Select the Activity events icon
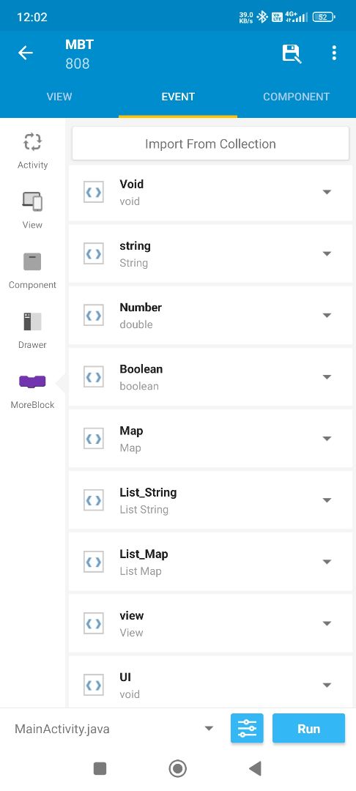Viewport: 356px width, 791px height. [32, 142]
